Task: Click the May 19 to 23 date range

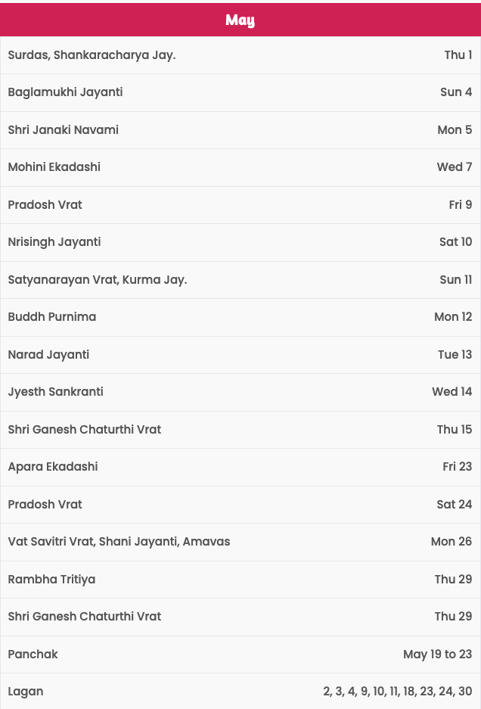Action: [438, 655]
